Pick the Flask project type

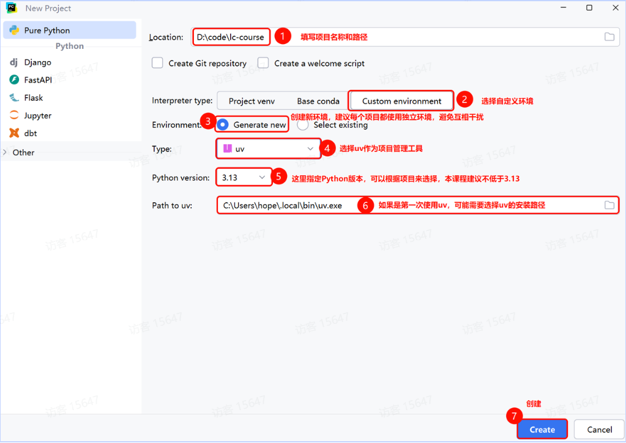click(34, 98)
